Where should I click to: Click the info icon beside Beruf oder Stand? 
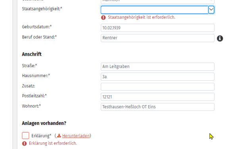[220, 38]
